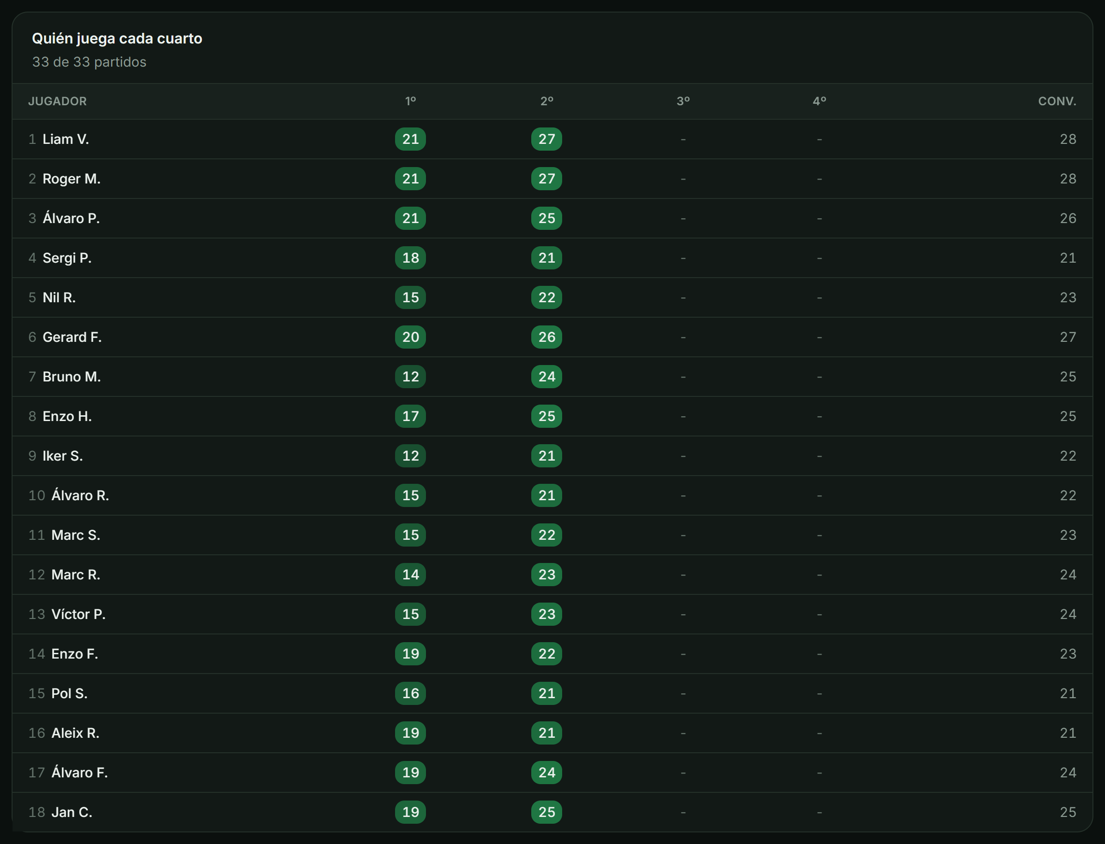Select player name Enzo F.
Screen dimensions: 1105x844
[x=75, y=654]
